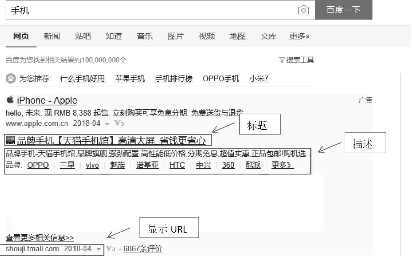The height and width of the screenshot is (256, 412).
Task: Open the iPhone - Apple result title
Action: [47, 100]
